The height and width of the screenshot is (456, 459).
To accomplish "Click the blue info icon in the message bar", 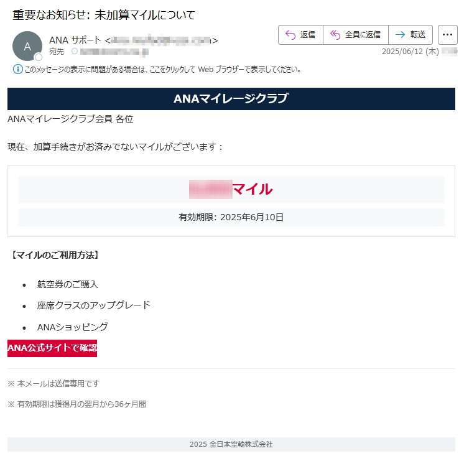I will coord(17,69).
